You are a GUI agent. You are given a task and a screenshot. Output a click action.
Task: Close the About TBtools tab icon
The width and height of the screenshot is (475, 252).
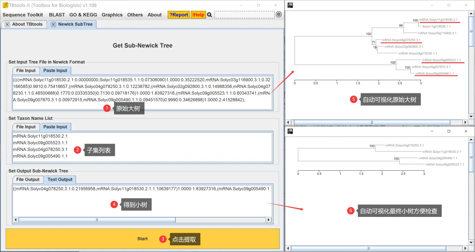[7, 24]
